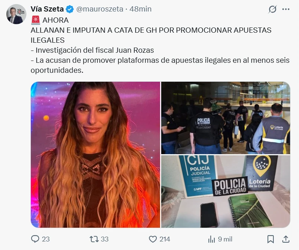Screen dimensions: 299x250
Task: Open the Vía Szeta display name
Action: click(x=47, y=9)
